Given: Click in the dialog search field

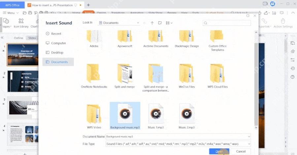Looking at the screenshot, I should click(227, 23).
